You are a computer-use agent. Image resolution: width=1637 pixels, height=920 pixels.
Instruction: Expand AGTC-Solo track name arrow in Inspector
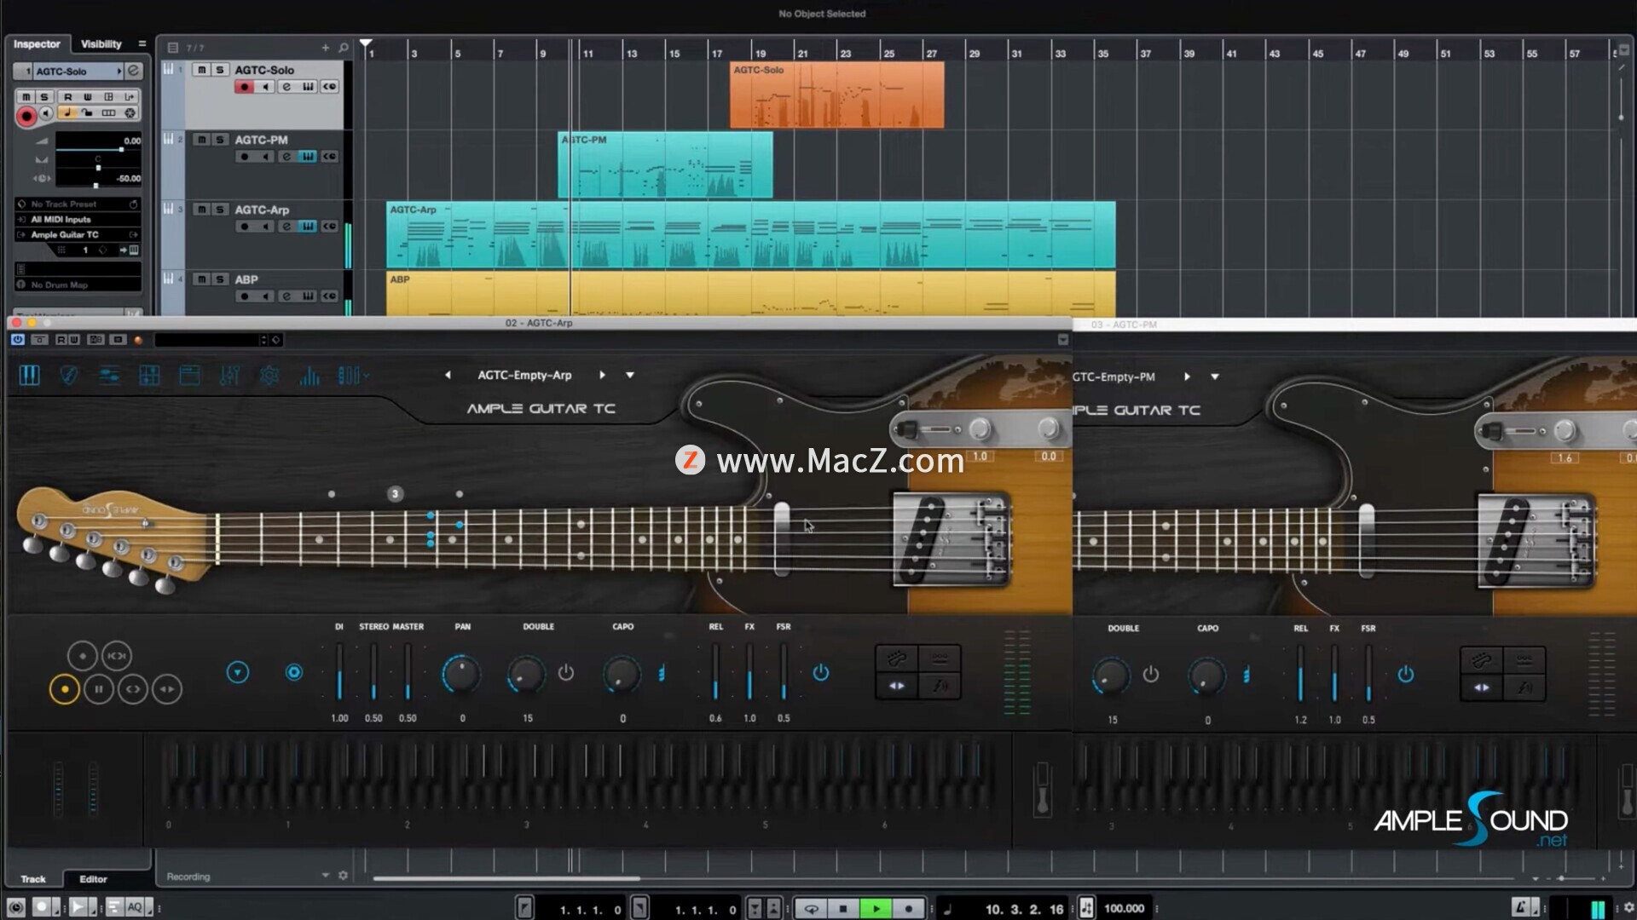point(119,72)
